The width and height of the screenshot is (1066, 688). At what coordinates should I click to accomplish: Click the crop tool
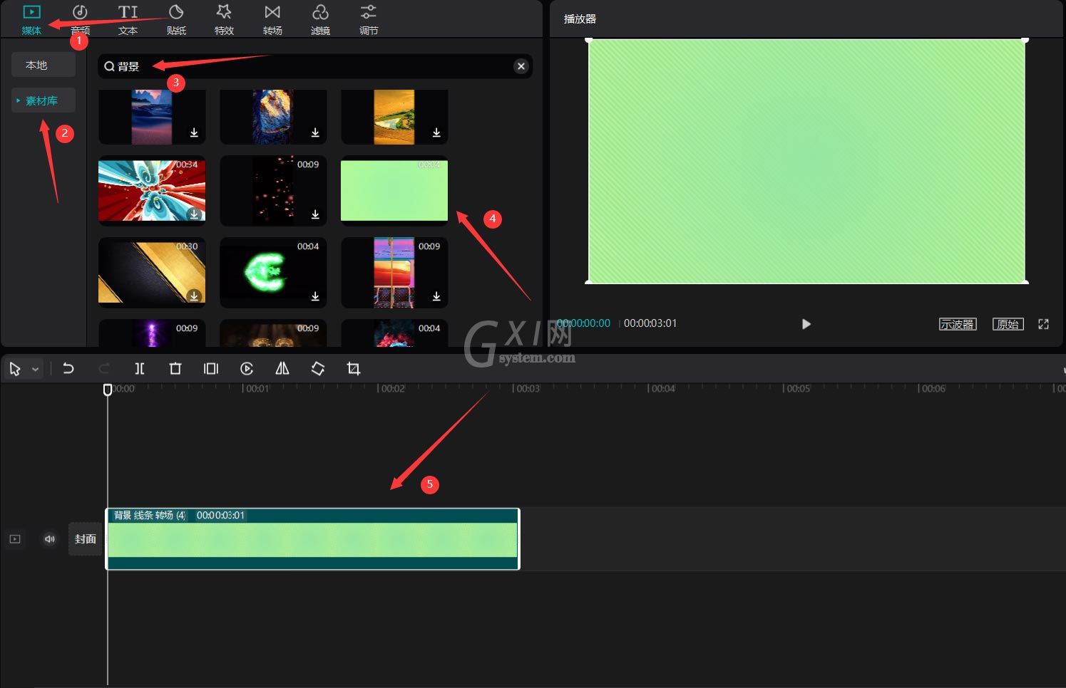point(354,368)
